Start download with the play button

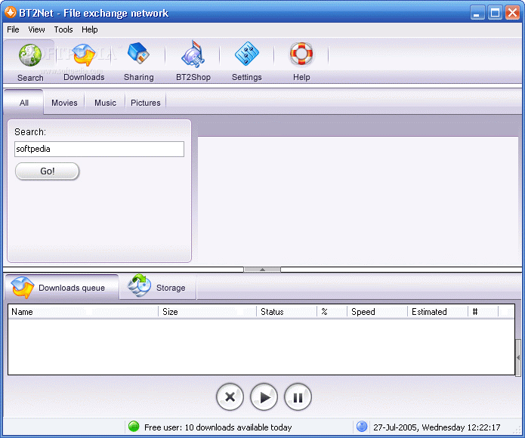tap(264, 397)
